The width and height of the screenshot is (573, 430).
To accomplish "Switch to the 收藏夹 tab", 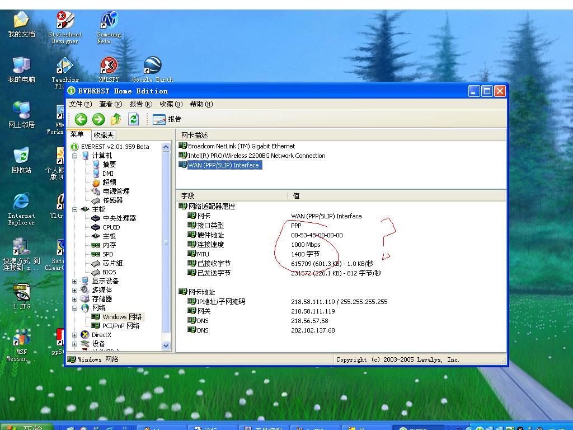I will pyautogui.click(x=104, y=135).
